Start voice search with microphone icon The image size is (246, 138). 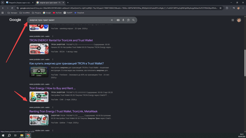pyautogui.click(x=123, y=20)
